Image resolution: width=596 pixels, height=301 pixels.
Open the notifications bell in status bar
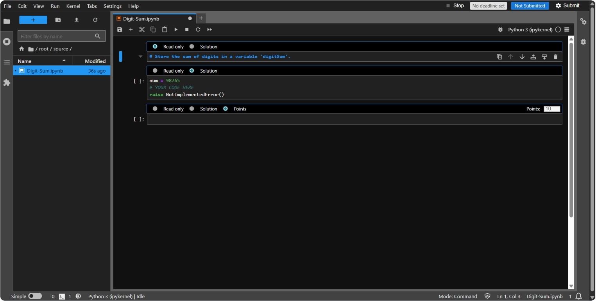579,296
